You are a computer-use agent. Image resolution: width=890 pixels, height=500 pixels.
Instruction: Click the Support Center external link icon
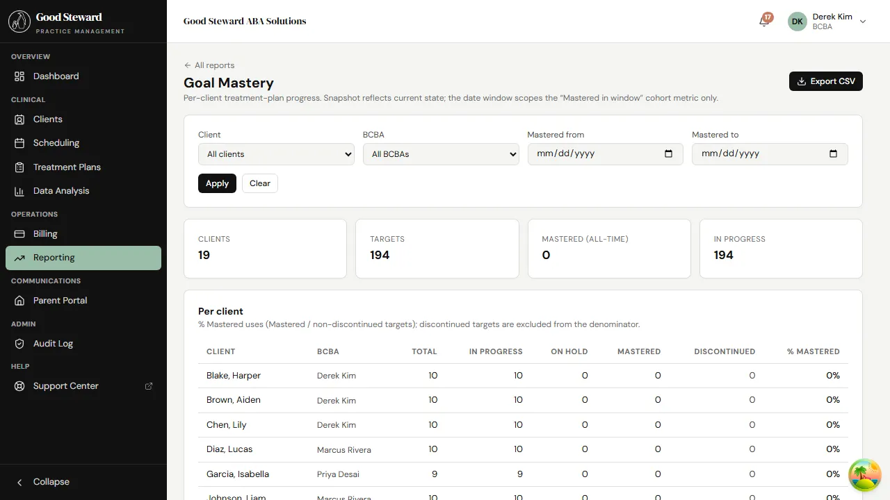[x=148, y=385]
